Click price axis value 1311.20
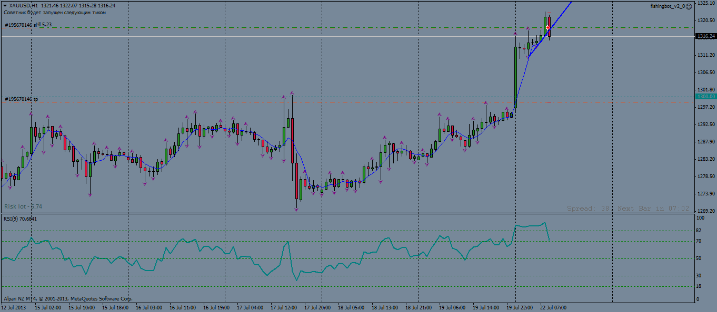This screenshot has width=717, height=312. [706, 55]
